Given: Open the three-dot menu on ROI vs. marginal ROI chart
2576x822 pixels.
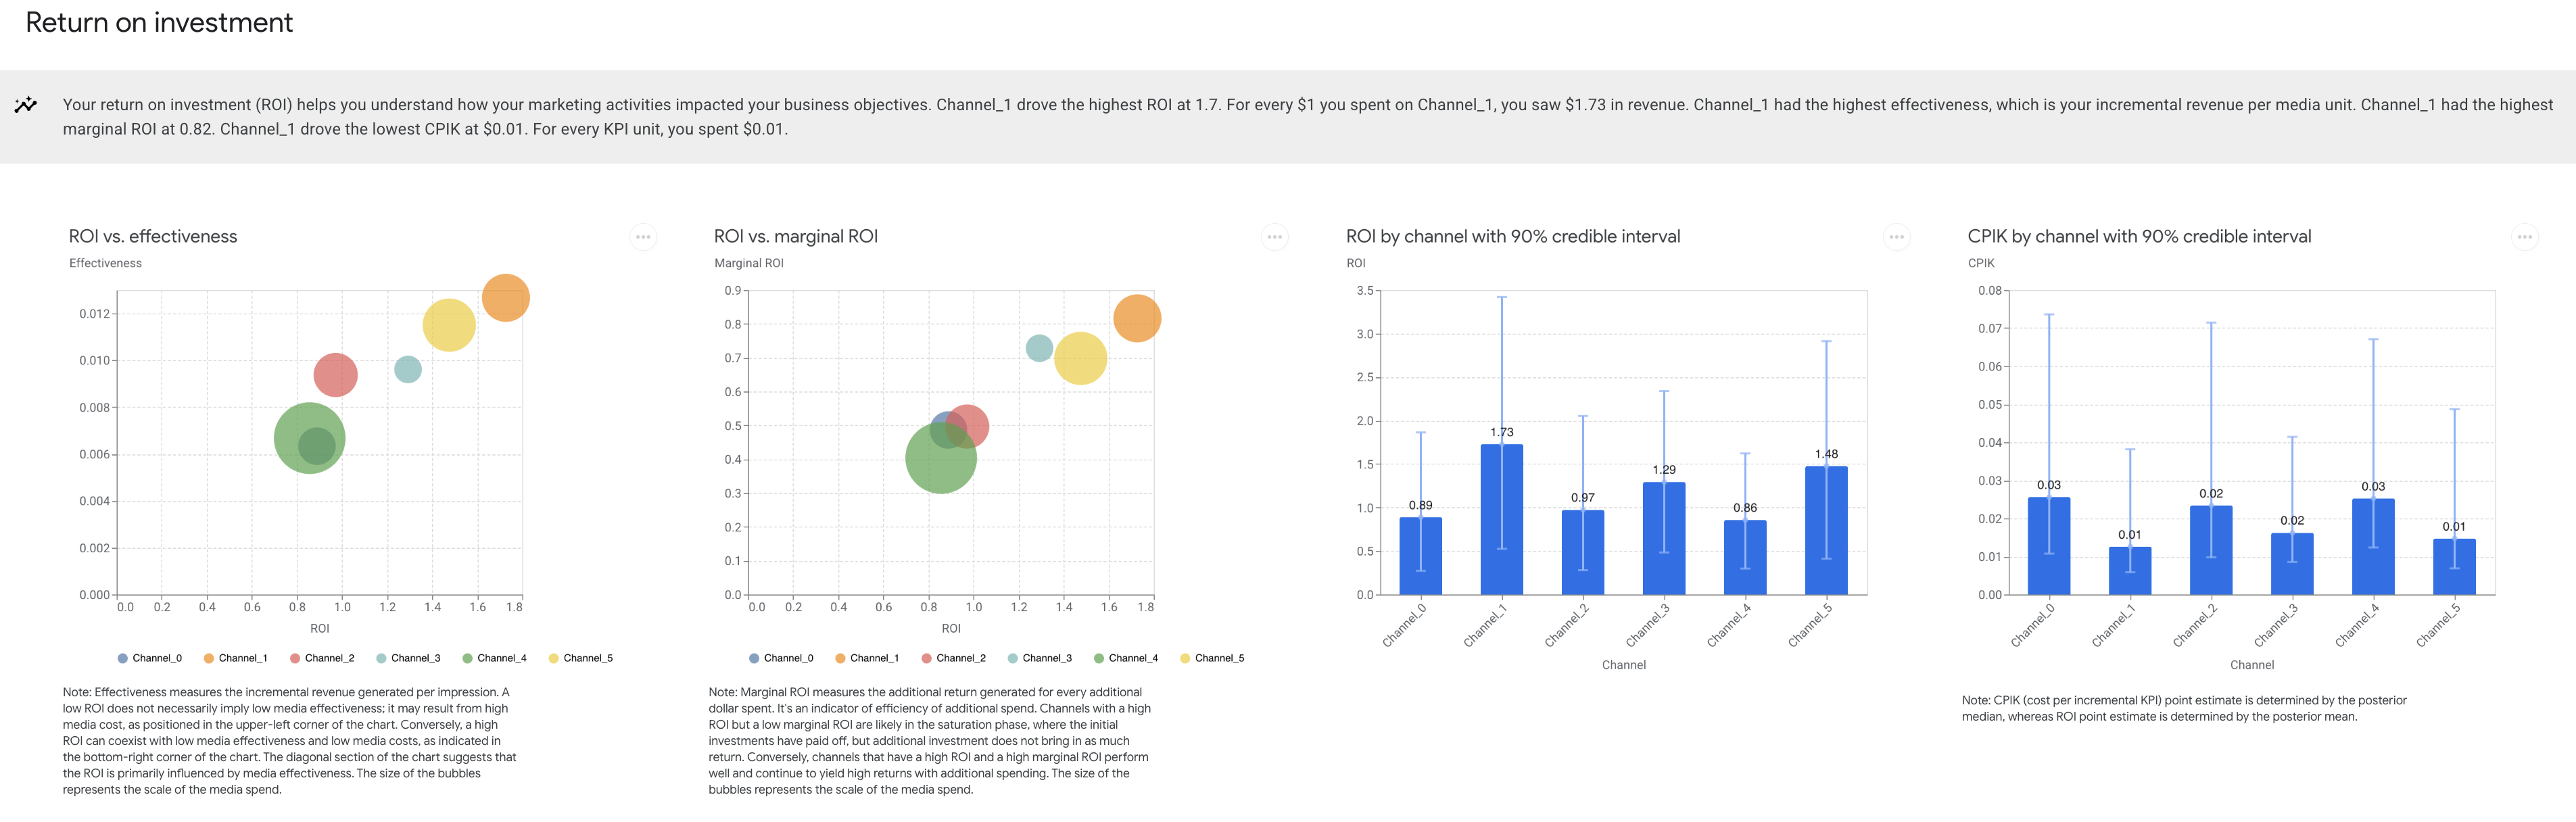Looking at the screenshot, I should [x=1275, y=236].
